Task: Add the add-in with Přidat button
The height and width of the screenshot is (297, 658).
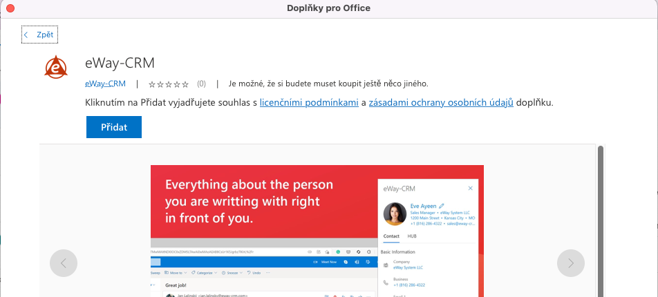Action: 114,127
